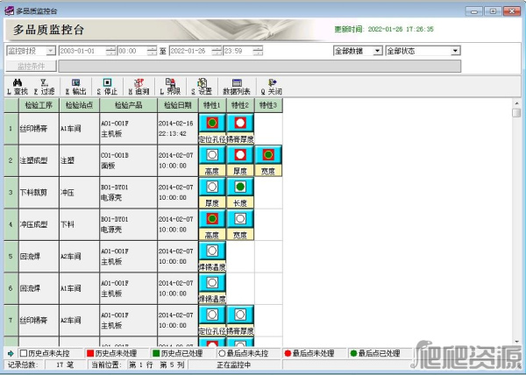Click the green 最后点已处理 legend dot
The width and height of the screenshot is (526, 375).
pos(353,353)
